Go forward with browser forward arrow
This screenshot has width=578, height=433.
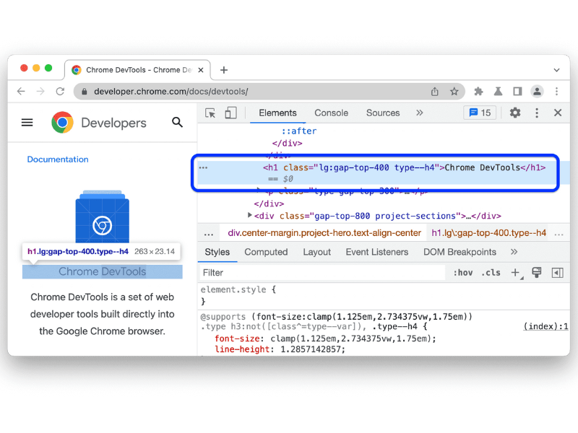point(40,92)
